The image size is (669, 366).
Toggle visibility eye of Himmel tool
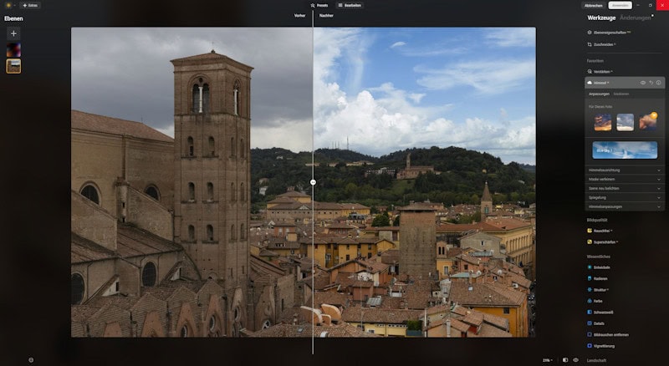click(643, 83)
